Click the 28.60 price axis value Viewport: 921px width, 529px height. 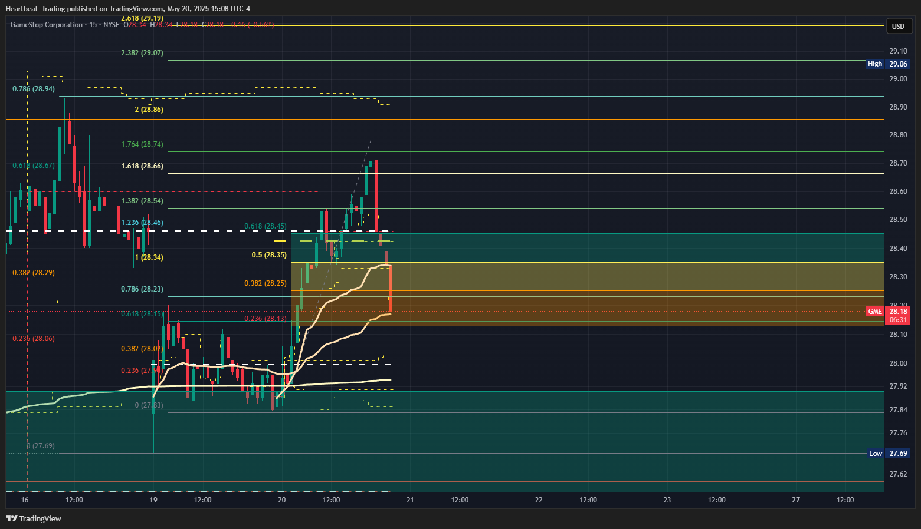tap(898, 191)
